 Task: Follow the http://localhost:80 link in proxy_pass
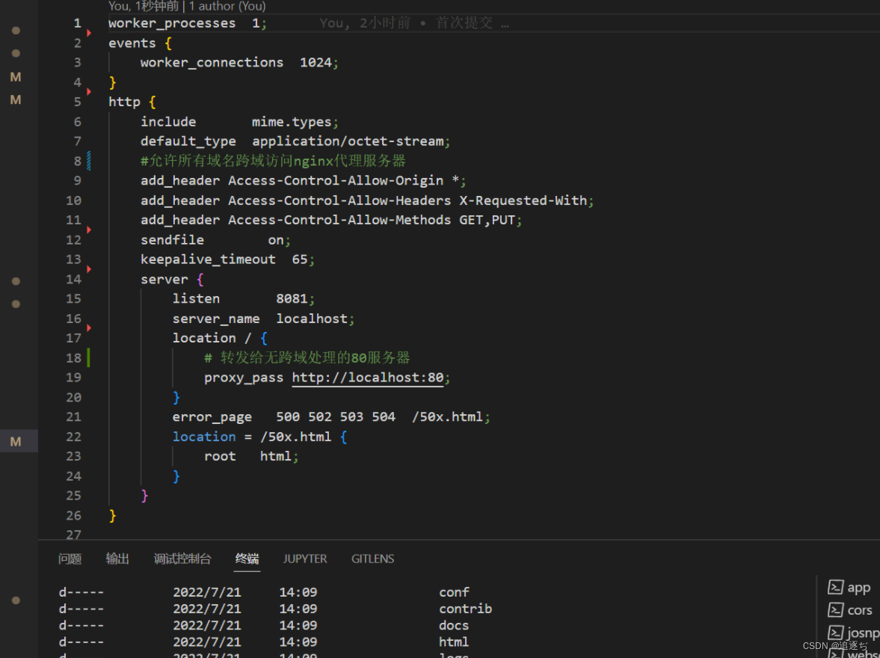(367, 378)
